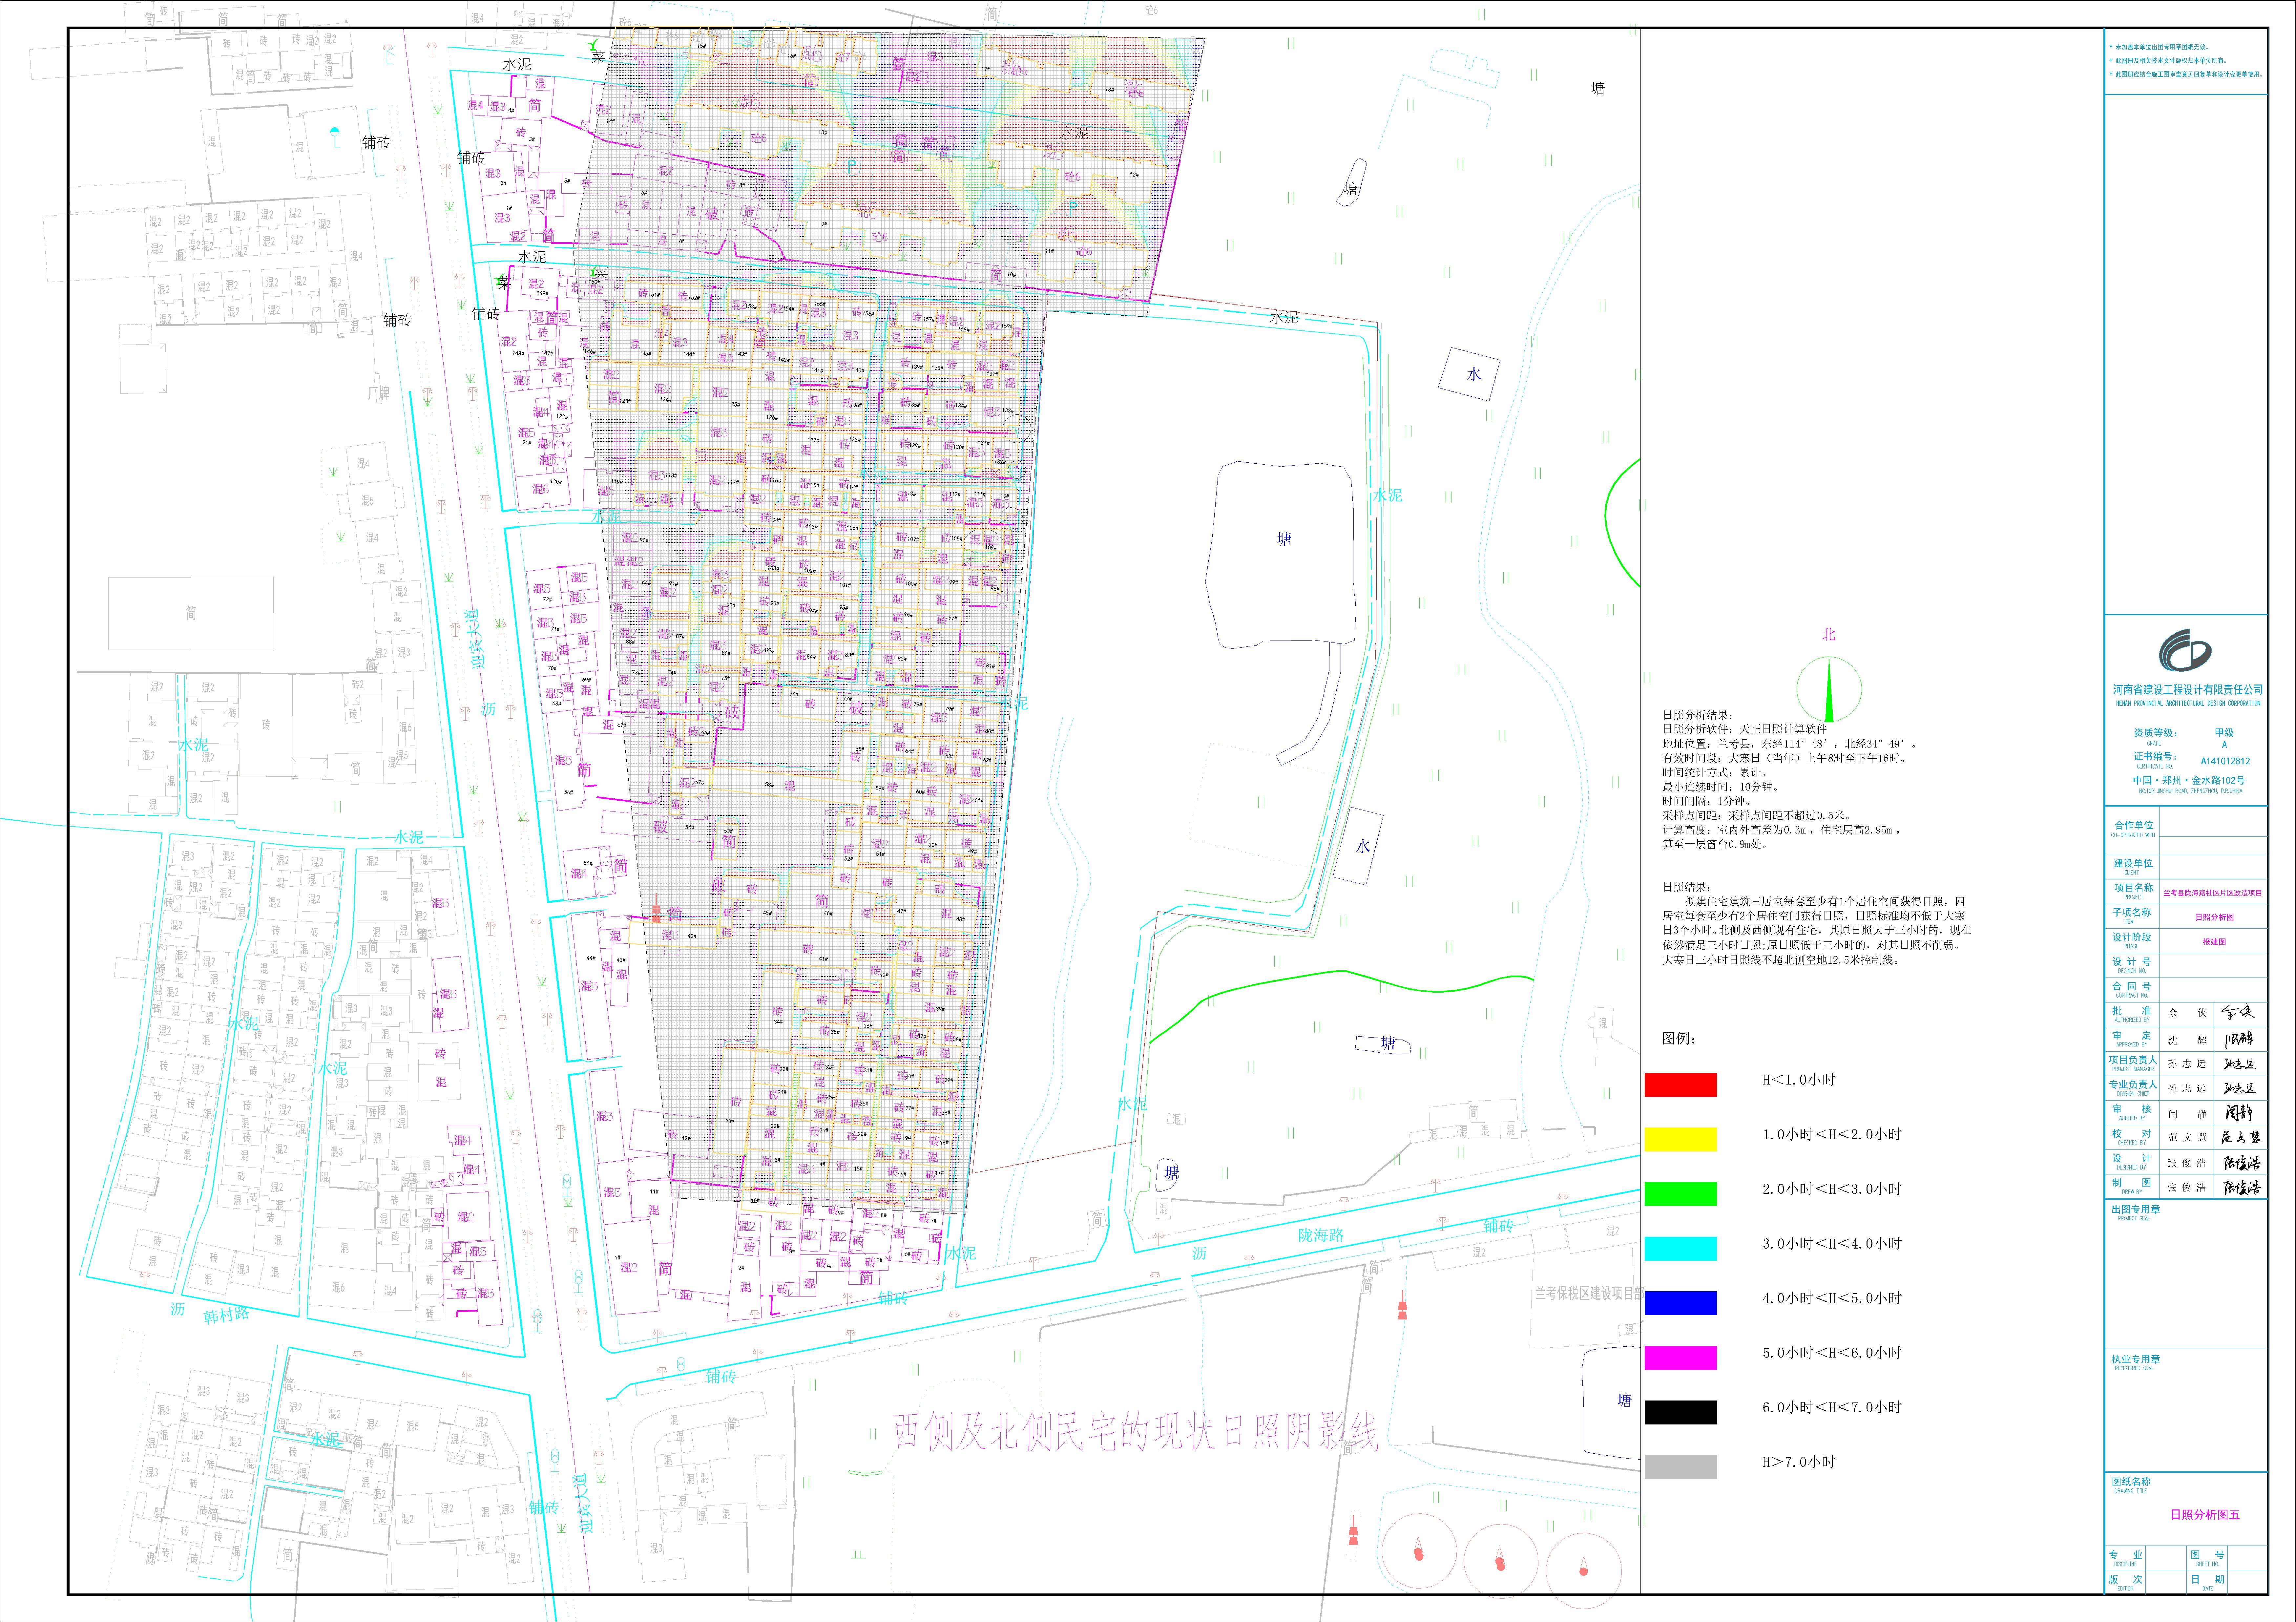Screen dimensions: 2296x1622
Task: Click the road label 陇海路
Action: click(x=1321, y=1236)
